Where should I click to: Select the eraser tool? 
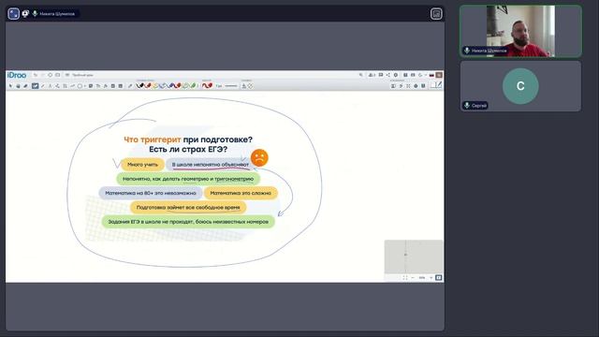(x=25, y=86)
